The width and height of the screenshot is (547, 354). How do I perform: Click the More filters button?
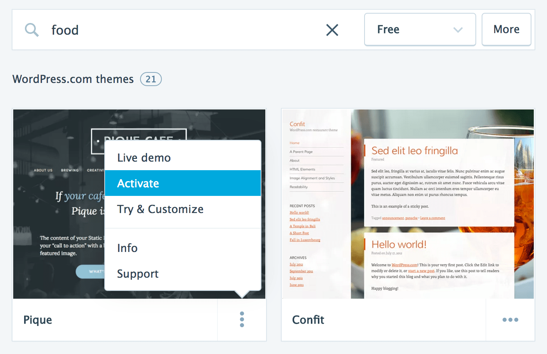(506, 30)
